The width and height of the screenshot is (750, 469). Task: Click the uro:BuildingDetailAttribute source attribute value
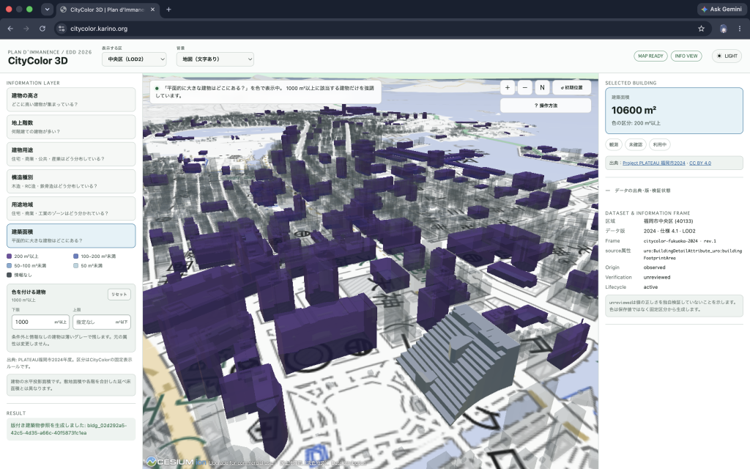[693, 254]
